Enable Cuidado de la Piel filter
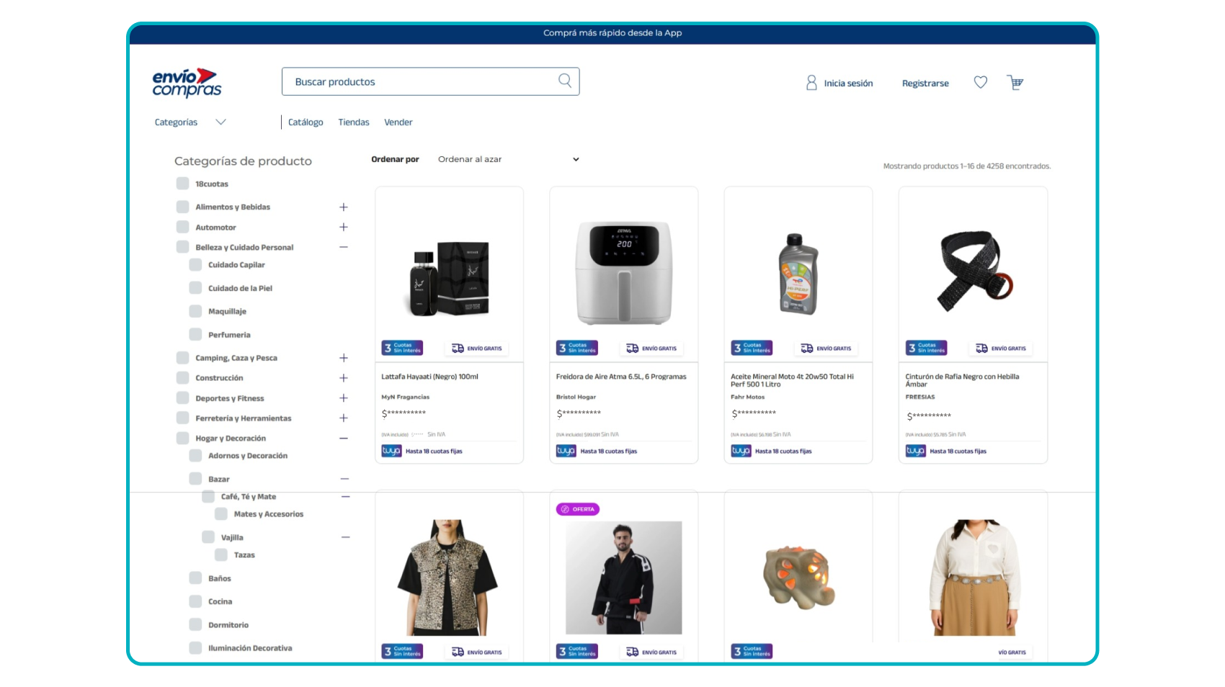Image resolution: width=1225 pixels, height=687 pixels. 195,288
